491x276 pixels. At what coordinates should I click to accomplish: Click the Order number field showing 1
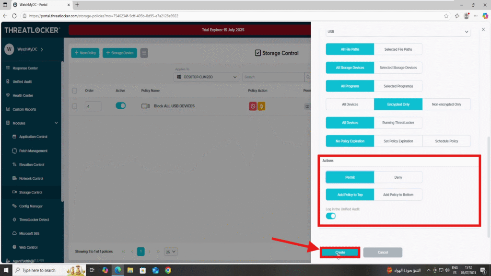[93, 106]
